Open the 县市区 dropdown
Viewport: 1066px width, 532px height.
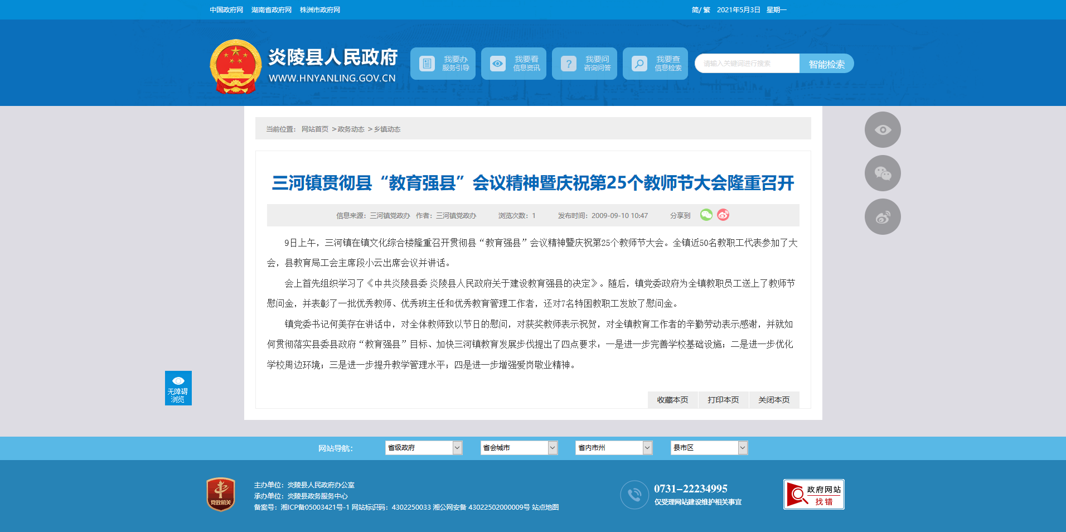tap(709, 448)
